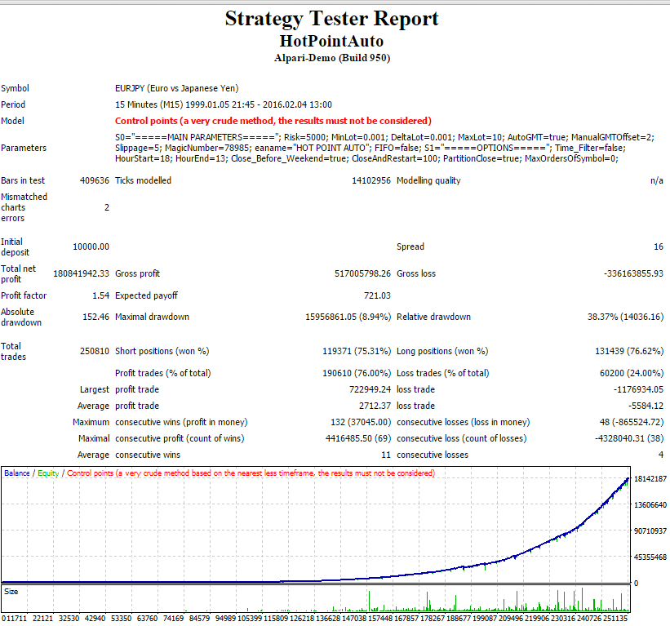Click largest loss trade value '-1176934.05'

point(638,389)
